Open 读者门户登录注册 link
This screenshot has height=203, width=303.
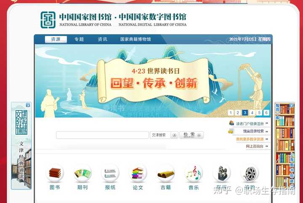[249, 124]
